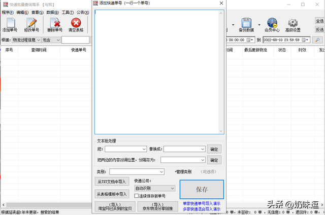Screen dimensions: 325x215
Task: Open the 编辑(E) menu
Action: 22,12
